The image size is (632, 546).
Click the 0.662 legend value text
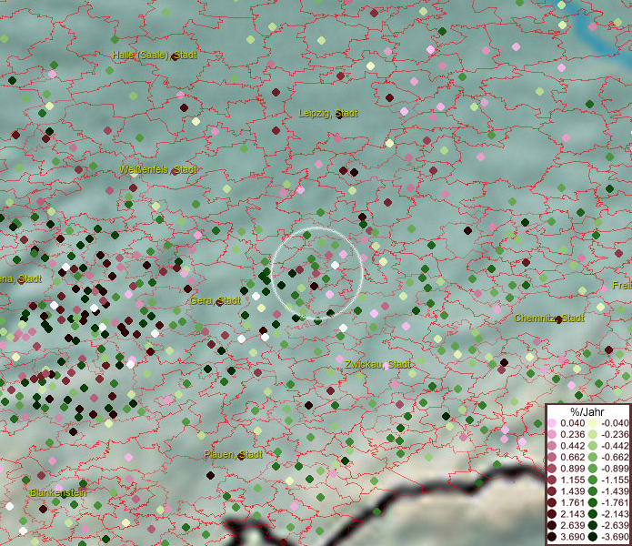click(x=572, y=458)
